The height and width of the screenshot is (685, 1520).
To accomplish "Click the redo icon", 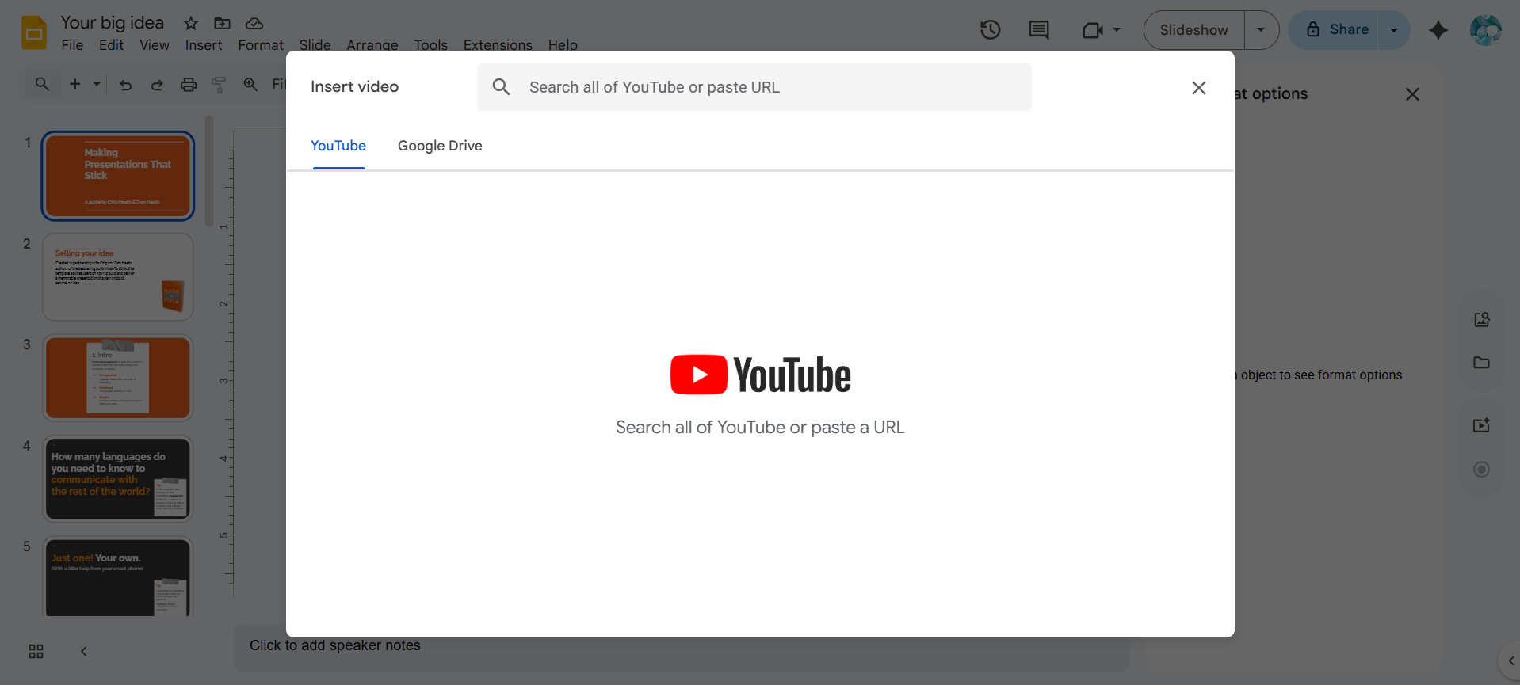I will click(157, 85).
